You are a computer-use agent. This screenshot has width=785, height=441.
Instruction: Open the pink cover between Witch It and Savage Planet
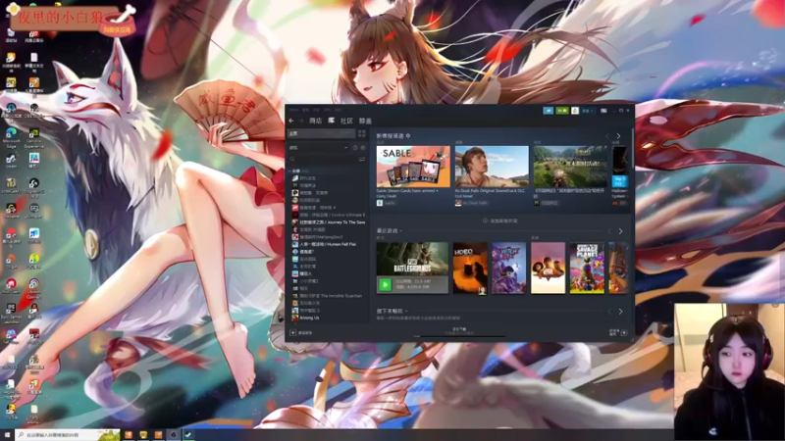(x=549, y=269)
